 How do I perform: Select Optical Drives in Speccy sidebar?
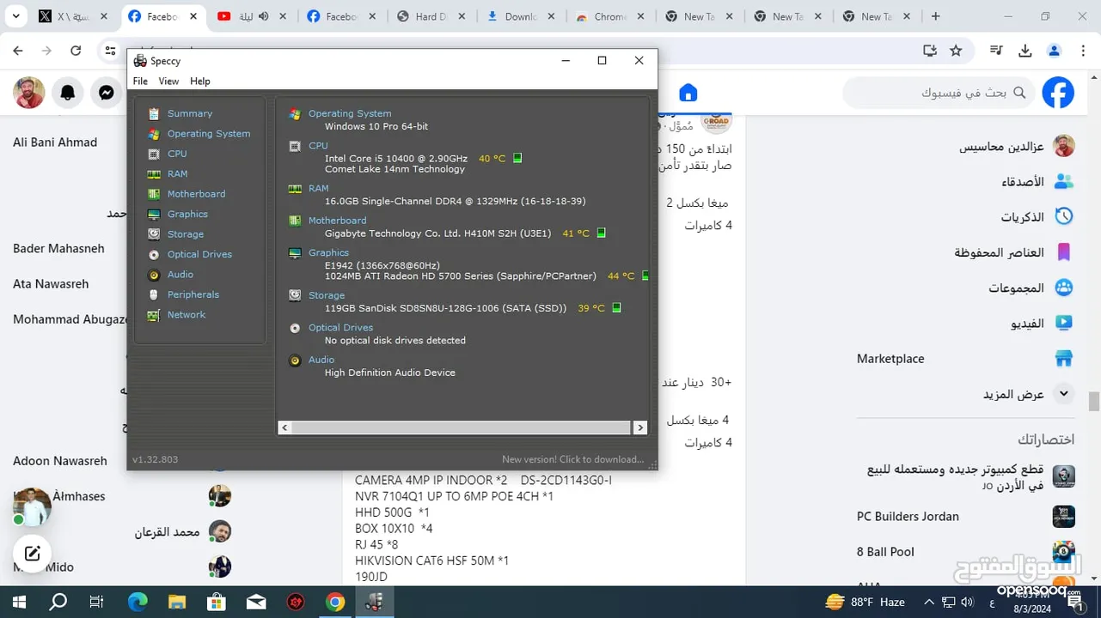[x=199, y=254]
